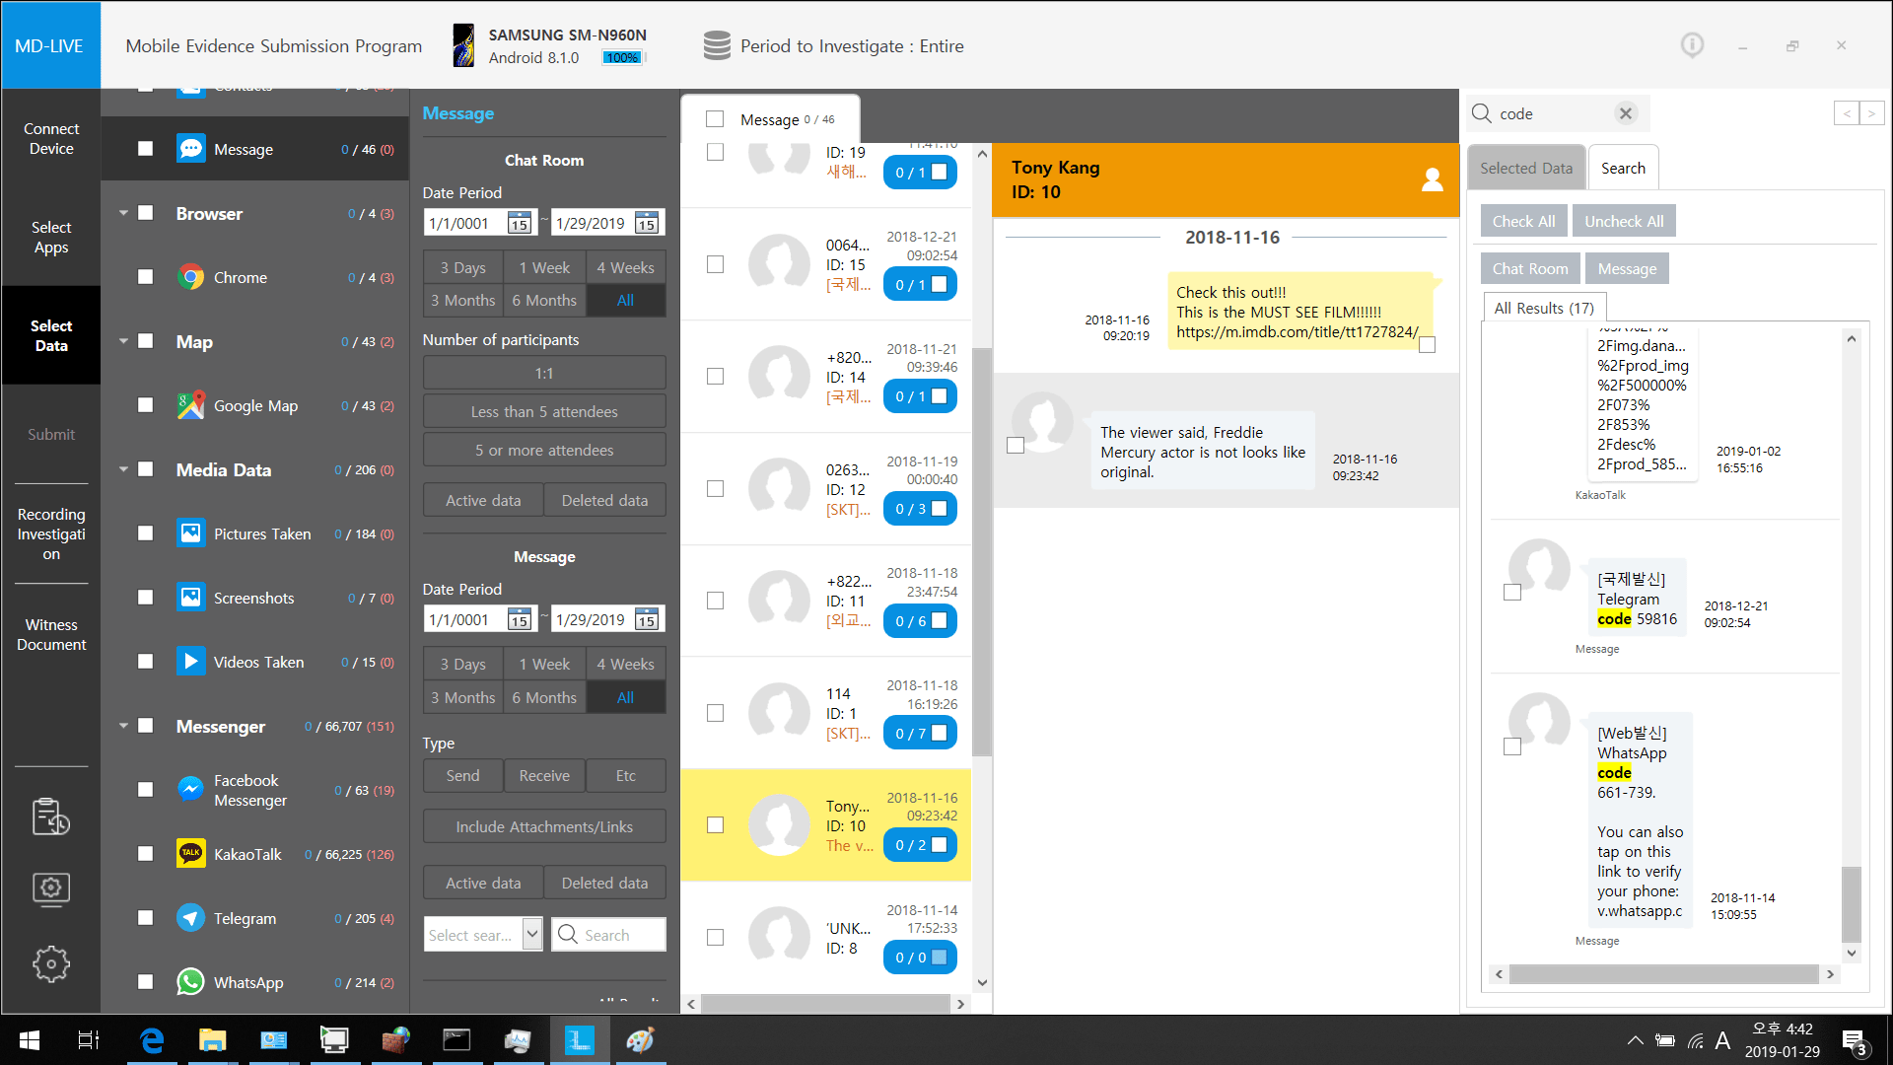Check the Message app checkbox
1893x1065 pixels.
(x=146, y=148)
